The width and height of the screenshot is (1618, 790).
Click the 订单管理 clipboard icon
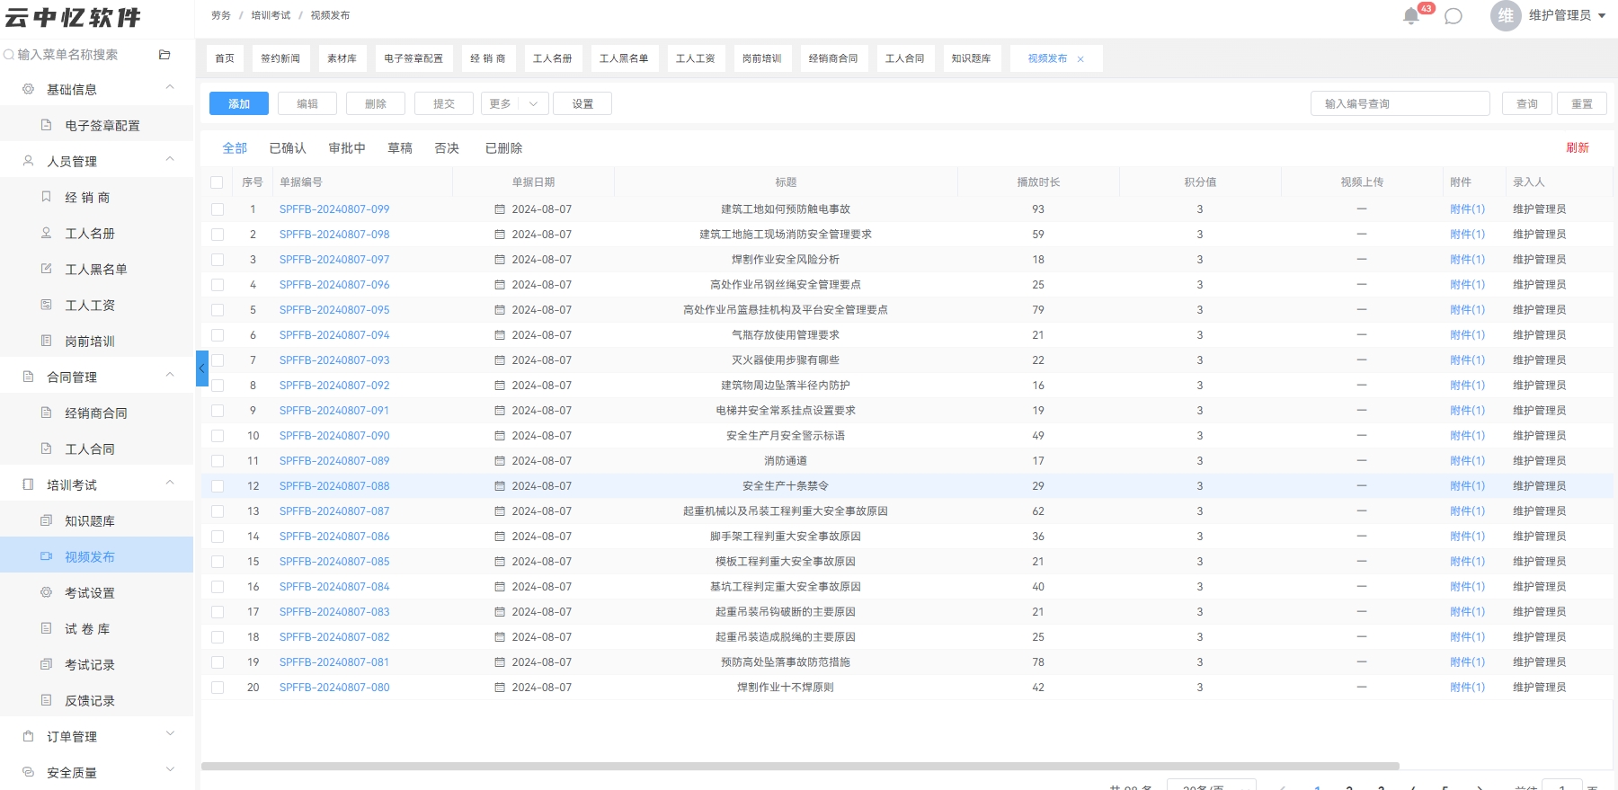tap(28, 736)
